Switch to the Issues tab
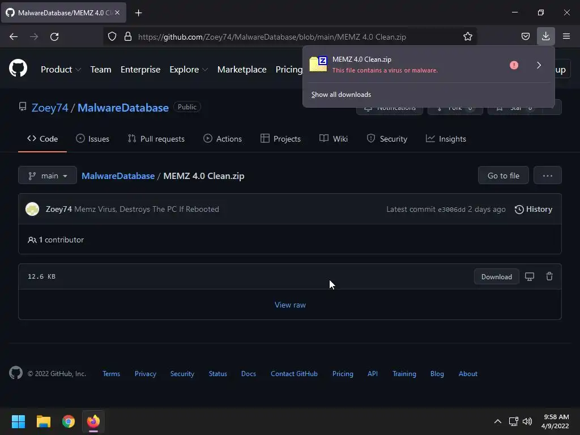This screenshot has width=580, height=435. point(92,139)
